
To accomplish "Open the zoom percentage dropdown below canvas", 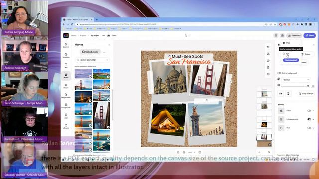I will [x=191, y=152].
